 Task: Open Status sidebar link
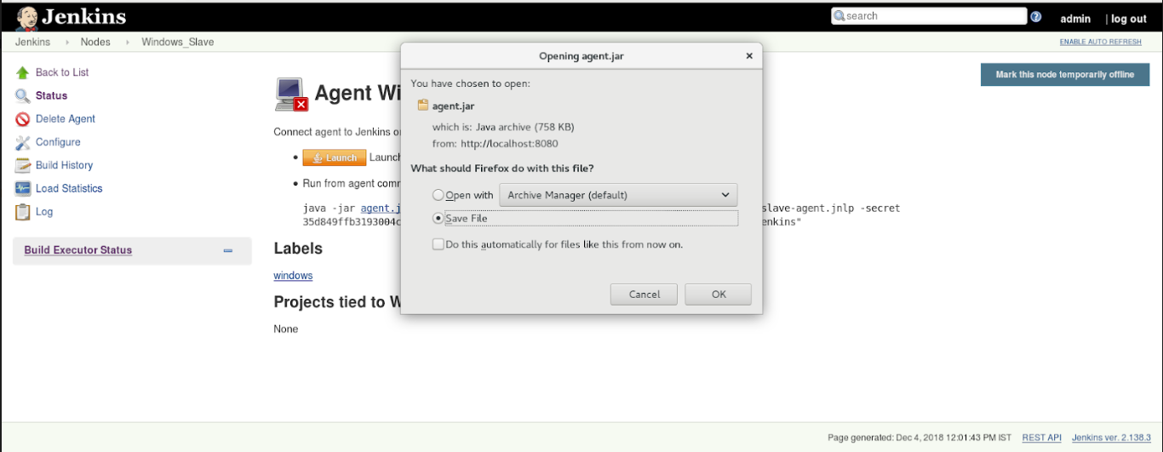51,96
